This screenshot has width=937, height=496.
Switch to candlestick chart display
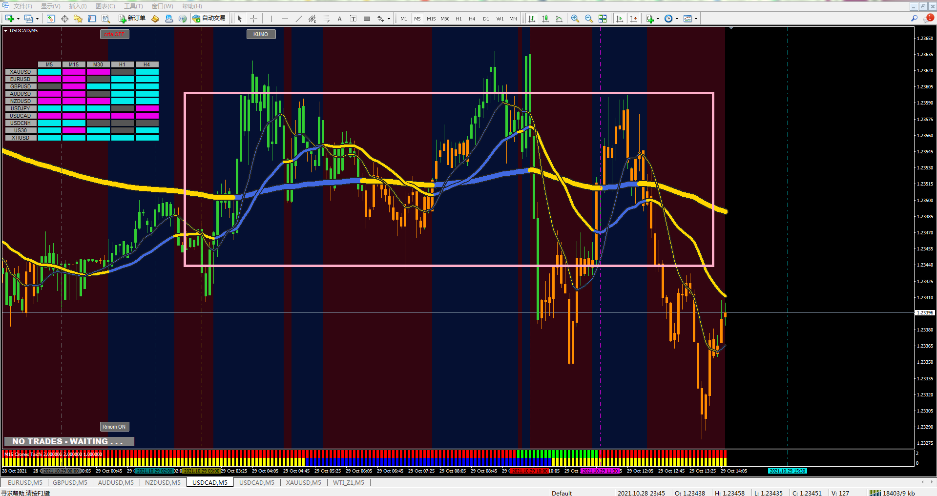coord(545,19)
